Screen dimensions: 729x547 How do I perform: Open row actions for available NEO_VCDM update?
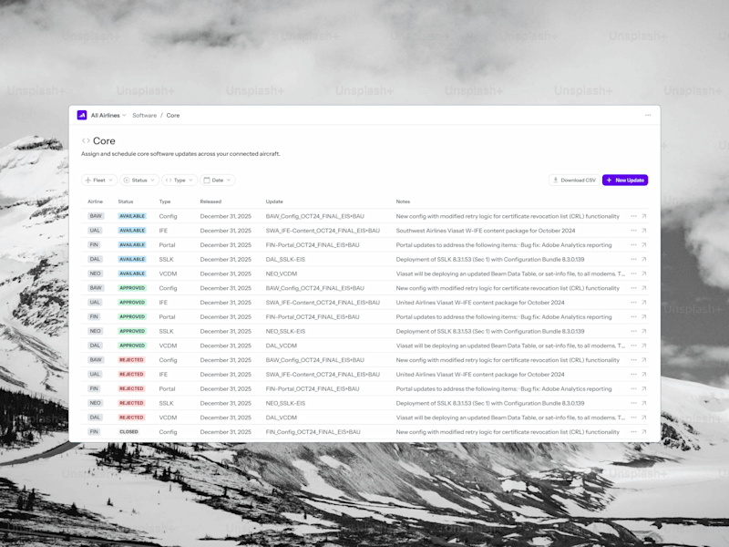click(633, 273)
